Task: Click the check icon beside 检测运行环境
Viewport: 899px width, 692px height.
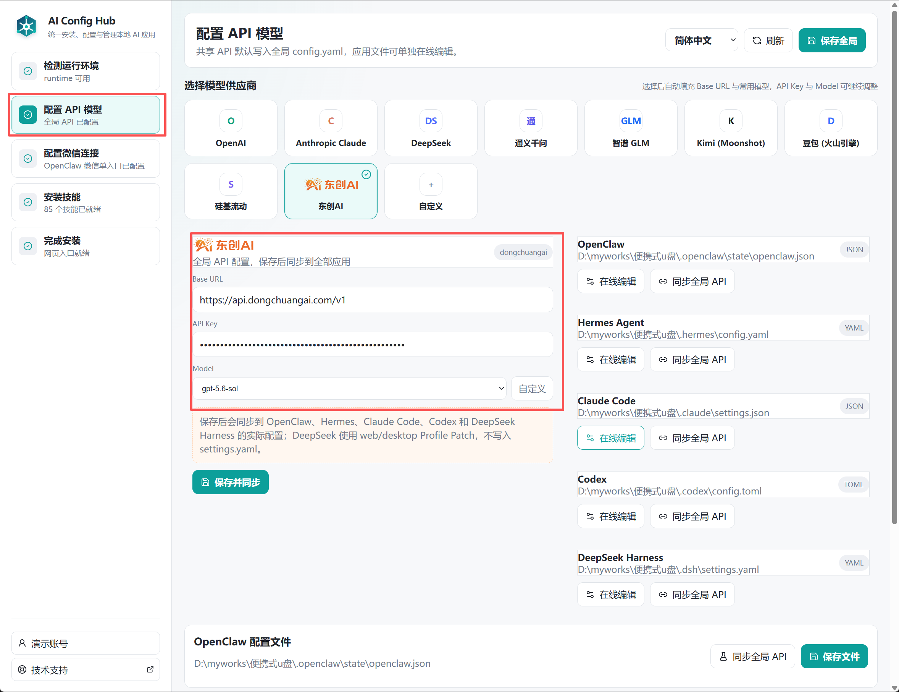Action: [28, 71]
